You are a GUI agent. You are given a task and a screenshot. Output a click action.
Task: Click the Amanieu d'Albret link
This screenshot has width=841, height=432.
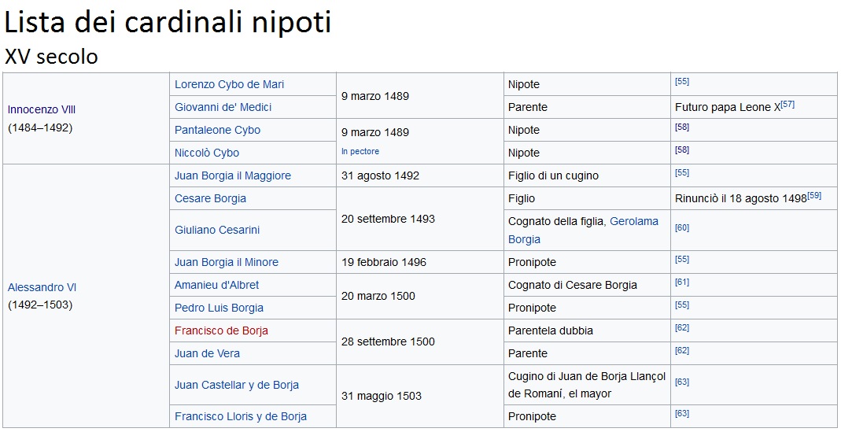click(x=216, y=285)
